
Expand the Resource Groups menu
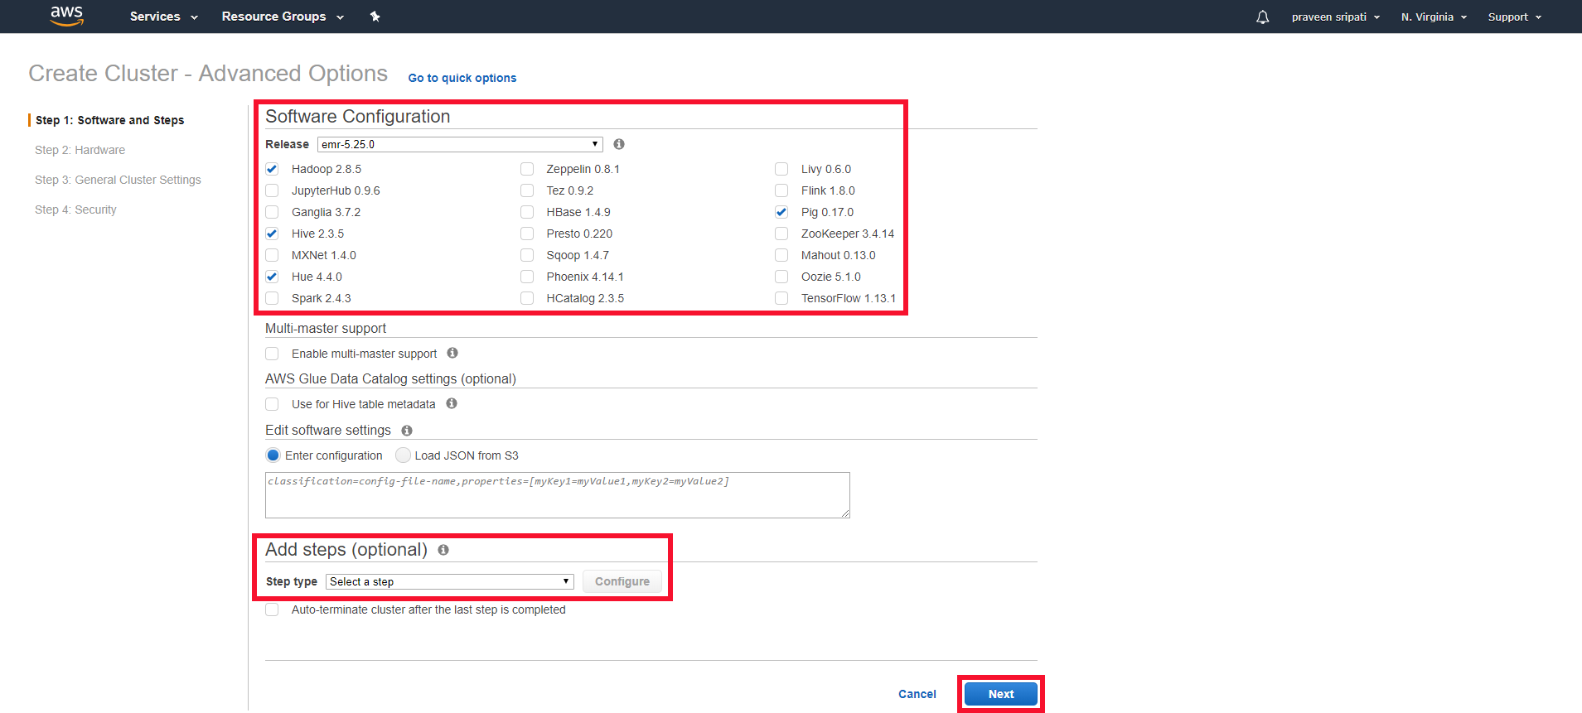283,17
